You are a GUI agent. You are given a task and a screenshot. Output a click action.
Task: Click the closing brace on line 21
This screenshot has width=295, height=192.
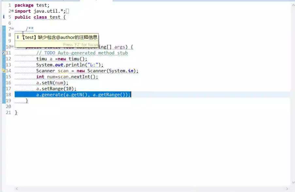(x=16, y=113)
